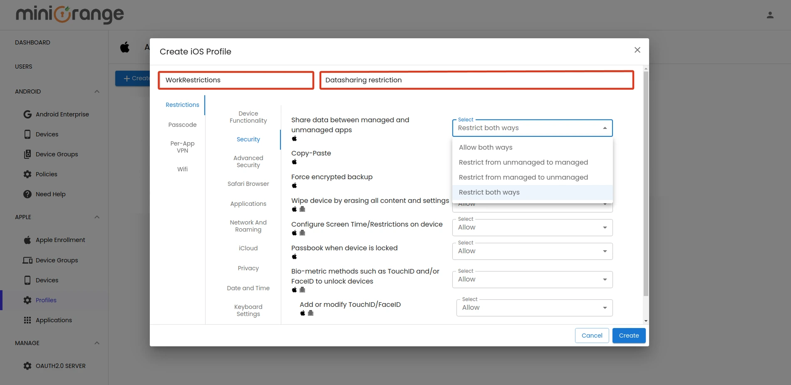Open the Passbook when device locked dropdown
The image size is (791, 385).
(x=532, y=251)
